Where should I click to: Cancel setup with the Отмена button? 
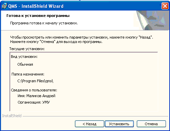[151, 124]
